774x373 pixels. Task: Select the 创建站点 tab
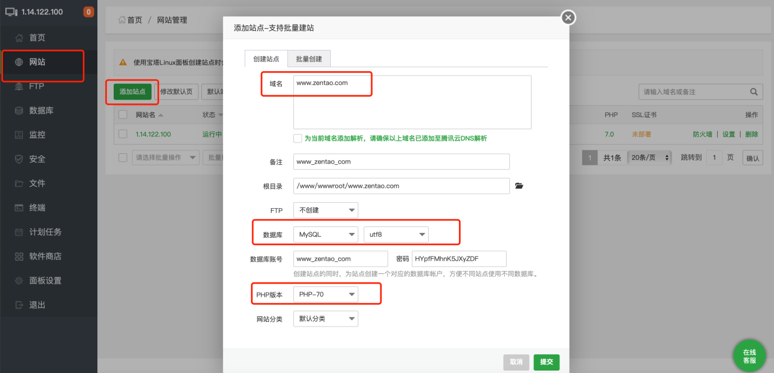[x=266, y=59]
